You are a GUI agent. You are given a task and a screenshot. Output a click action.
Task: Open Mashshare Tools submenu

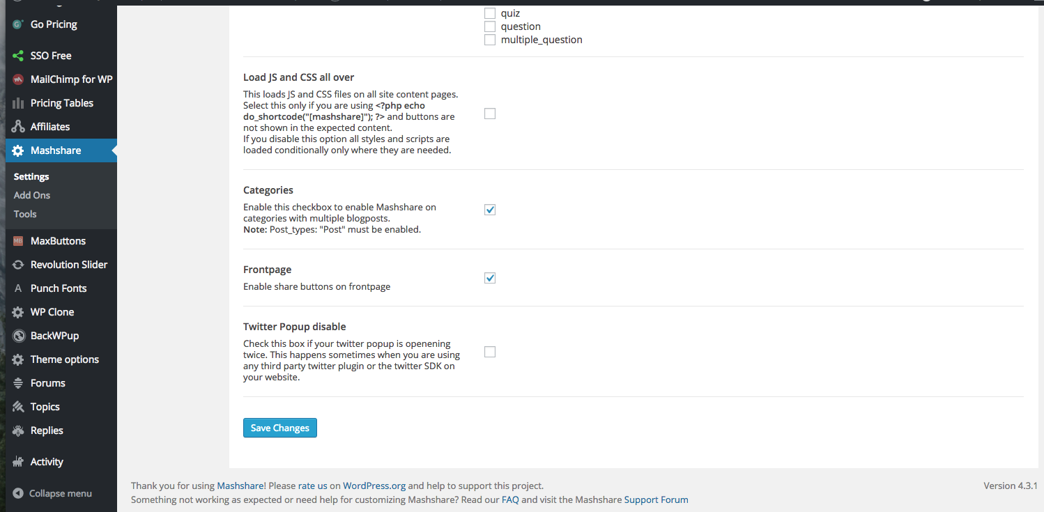[25, 214]
